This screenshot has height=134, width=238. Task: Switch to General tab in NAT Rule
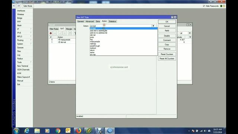80,22
